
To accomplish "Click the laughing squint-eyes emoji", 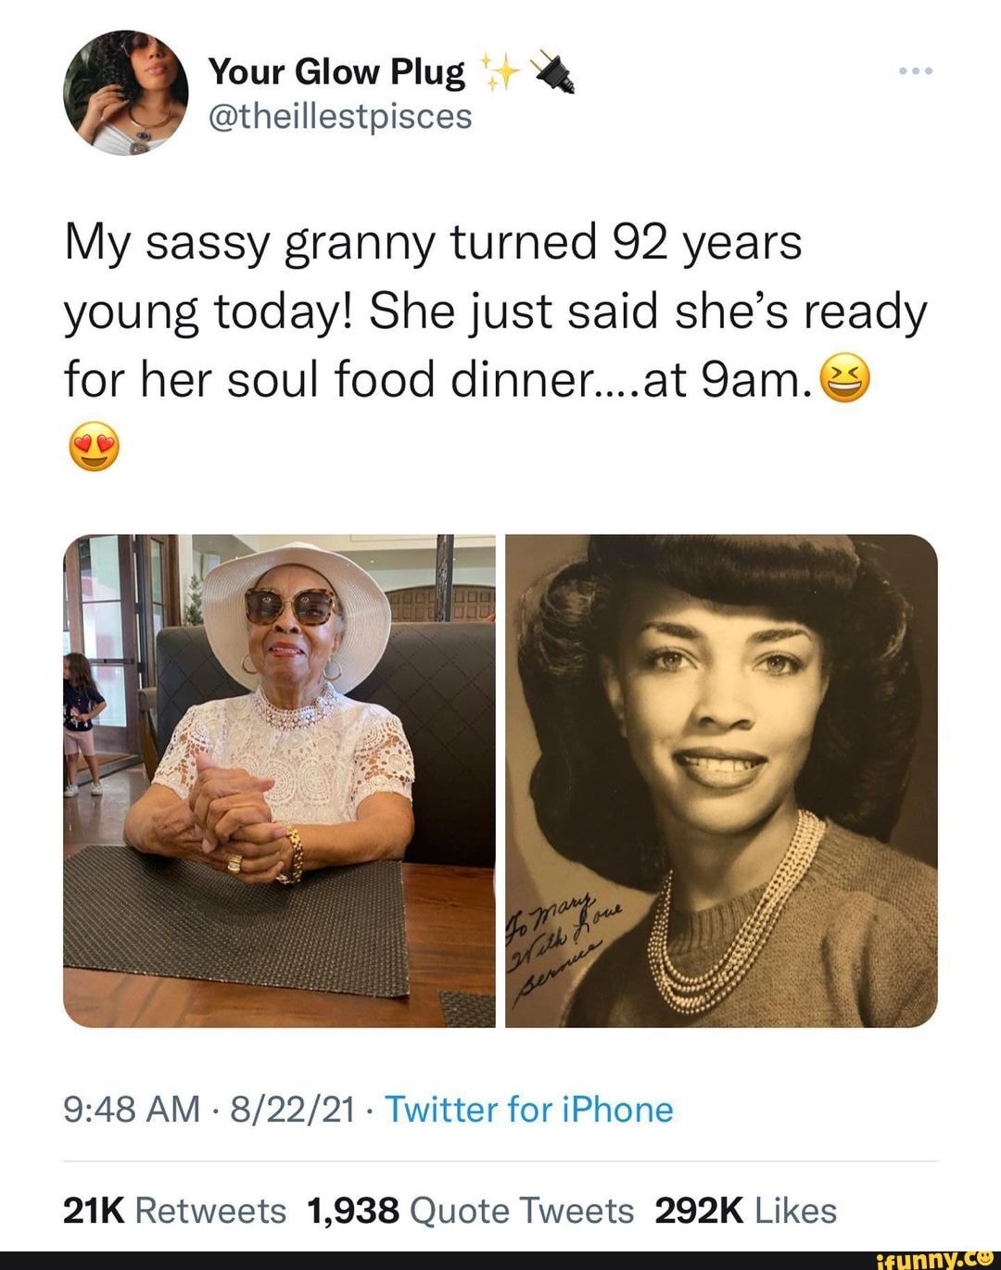I will tap(845, 380).
